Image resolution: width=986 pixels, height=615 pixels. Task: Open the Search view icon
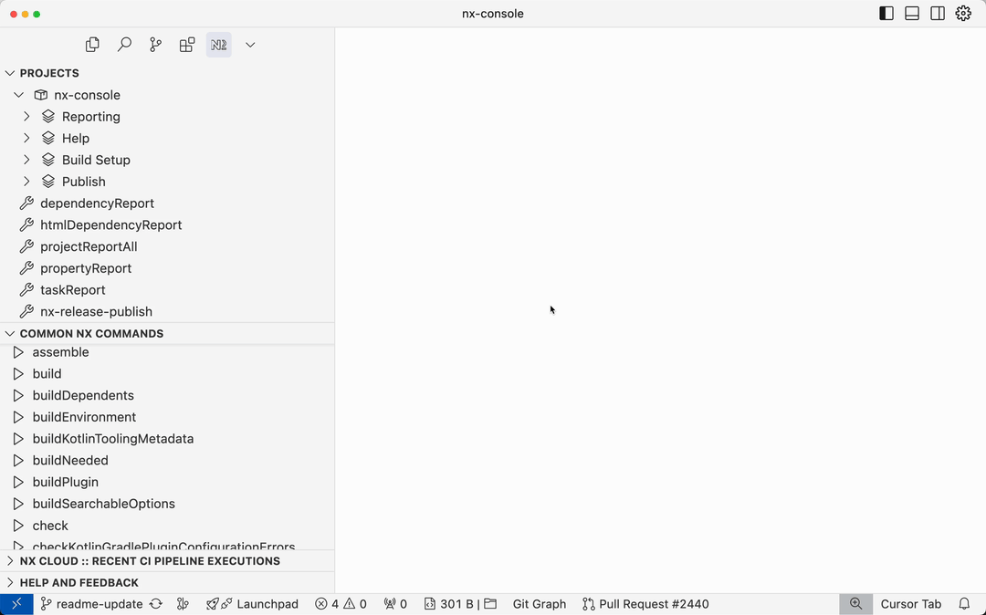124,45
